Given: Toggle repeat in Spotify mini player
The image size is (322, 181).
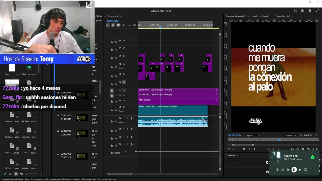Looking at the screenshot, I should tap(305, 170).
